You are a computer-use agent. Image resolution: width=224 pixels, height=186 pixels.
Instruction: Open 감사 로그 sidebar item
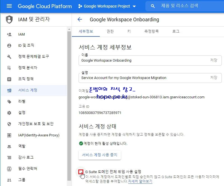[x=34, y=157]
